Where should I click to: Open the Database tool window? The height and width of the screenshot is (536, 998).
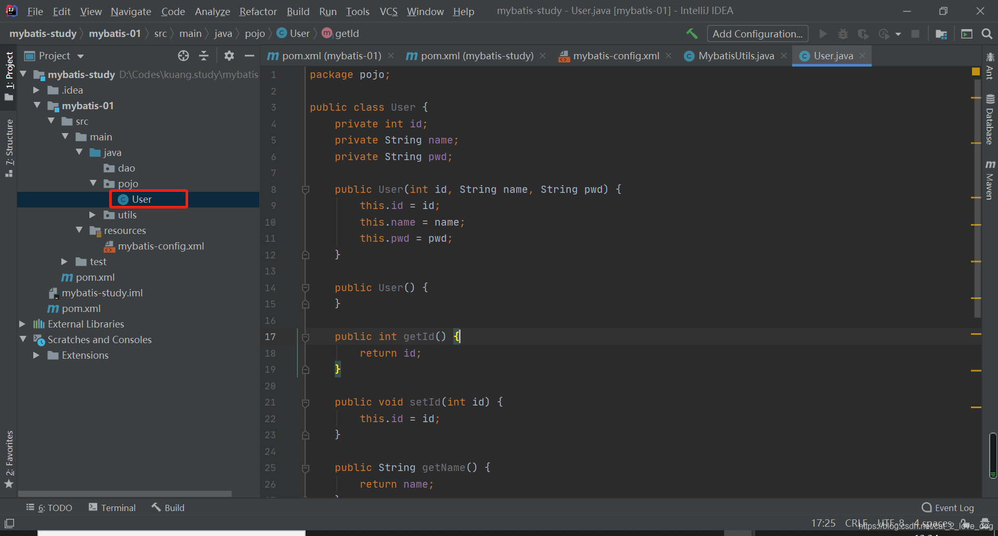click(x=990, y=120)
